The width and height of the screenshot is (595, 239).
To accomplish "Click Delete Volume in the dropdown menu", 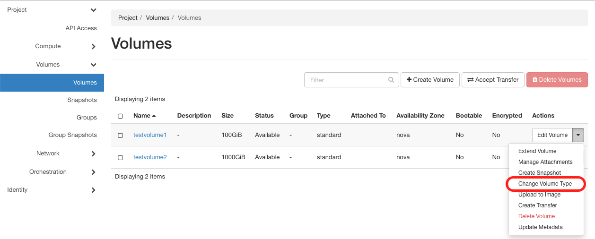I will pyautogui.click(x=536, y=216).
